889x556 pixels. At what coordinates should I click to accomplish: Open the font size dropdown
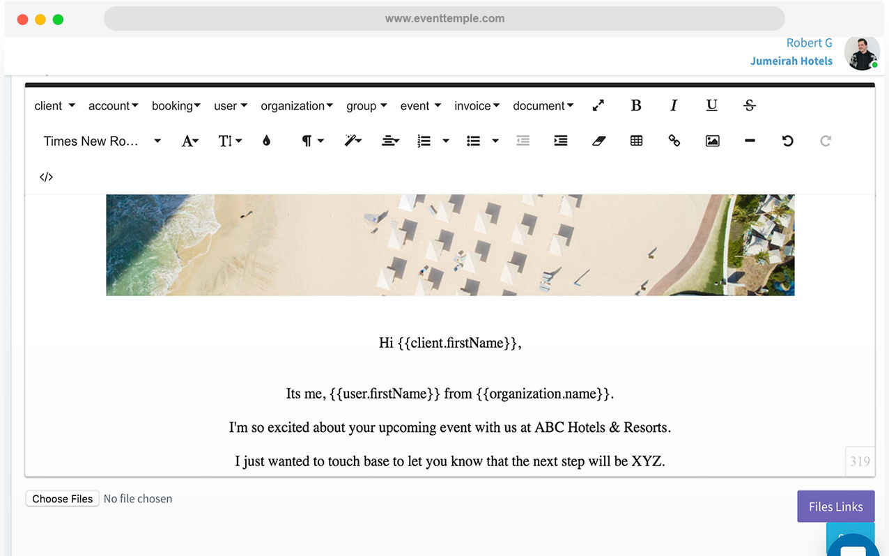tap(230, 141)
